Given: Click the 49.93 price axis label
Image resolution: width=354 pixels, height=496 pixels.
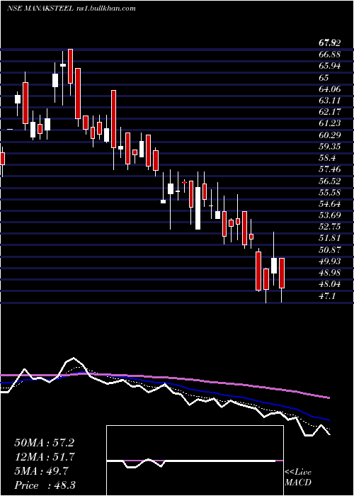Looking at the screenshot, I should 330,261.
